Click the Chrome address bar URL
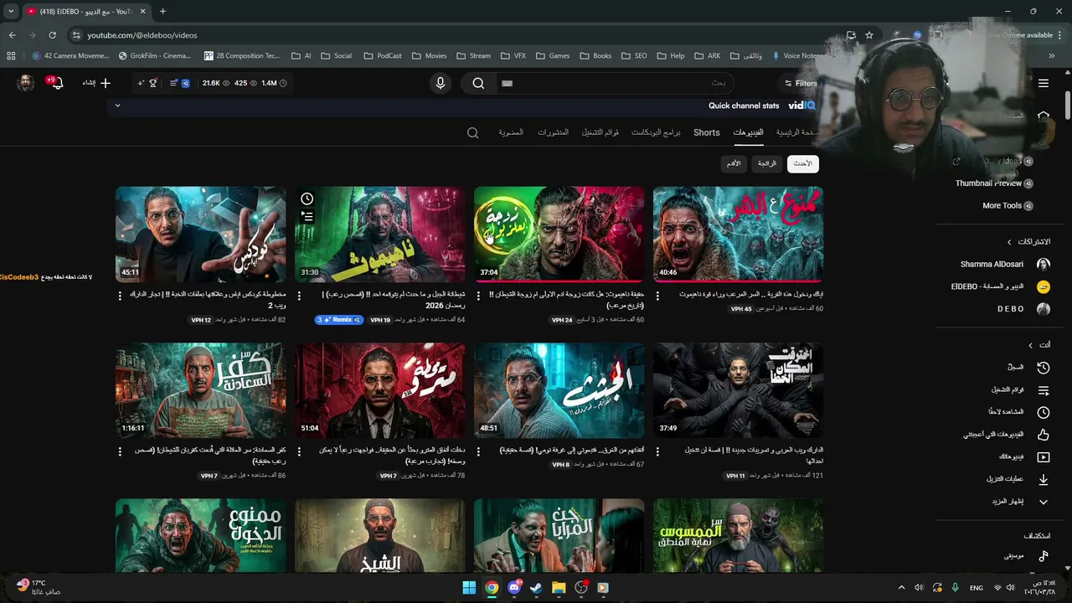Image resolution: width=1072 pixels, height=603 pixels. (x=142, y=35)
